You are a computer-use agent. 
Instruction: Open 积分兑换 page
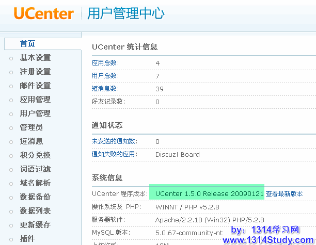click(x=35, y=155)
